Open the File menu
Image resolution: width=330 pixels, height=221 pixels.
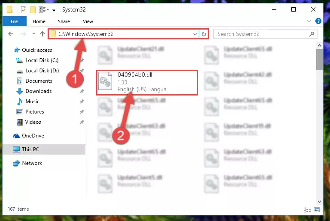[14, 21]
